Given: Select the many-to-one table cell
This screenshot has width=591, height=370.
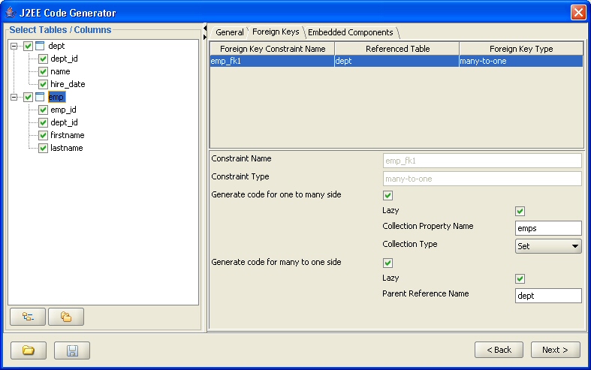Looking at the screenshot, I should (x=521, y=61).
